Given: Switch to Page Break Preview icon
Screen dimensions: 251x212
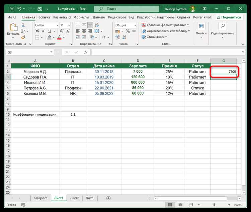Looking at the screenshot, I should coord(191,205).
